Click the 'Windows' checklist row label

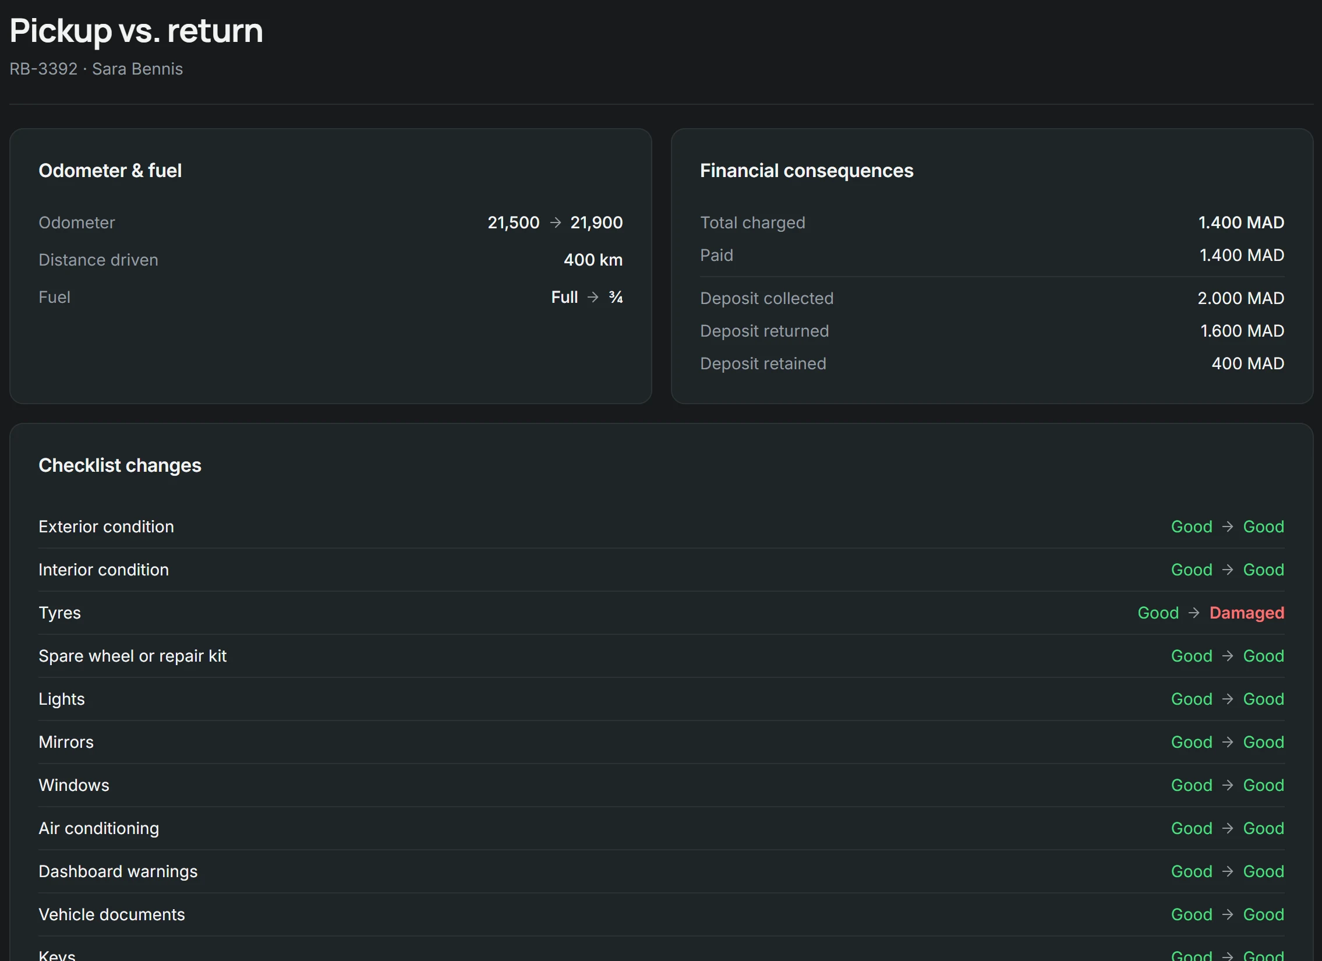(74, 786)
